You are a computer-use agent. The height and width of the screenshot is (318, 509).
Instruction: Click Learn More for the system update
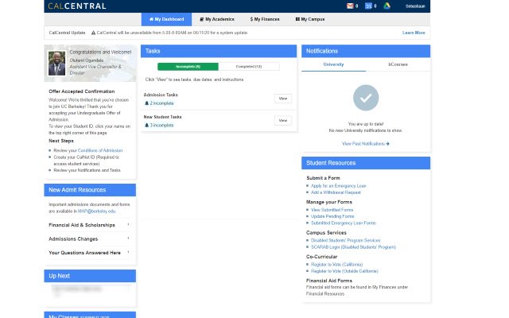tap(414, 33)
